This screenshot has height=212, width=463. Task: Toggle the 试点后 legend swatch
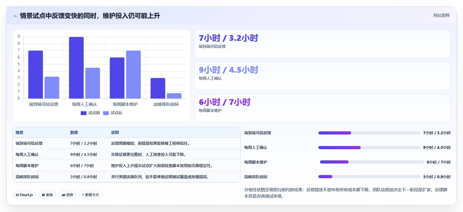click(106, 113)
